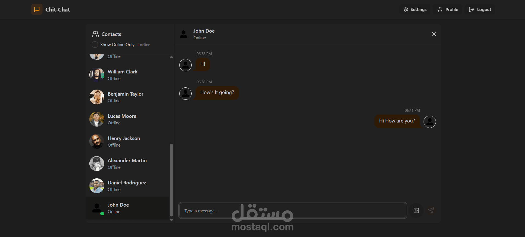Click scroll down arrow in contacts list
The width and height of the screenshot is (525, 237).
pos(171,220)
